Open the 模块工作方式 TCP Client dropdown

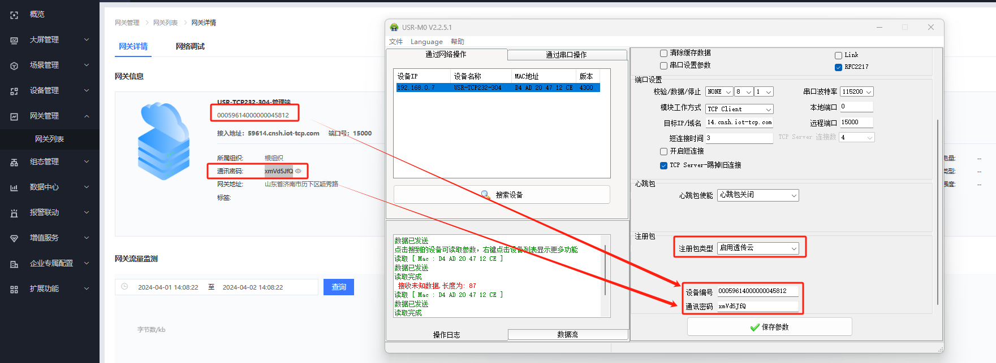tap(739, 109)
